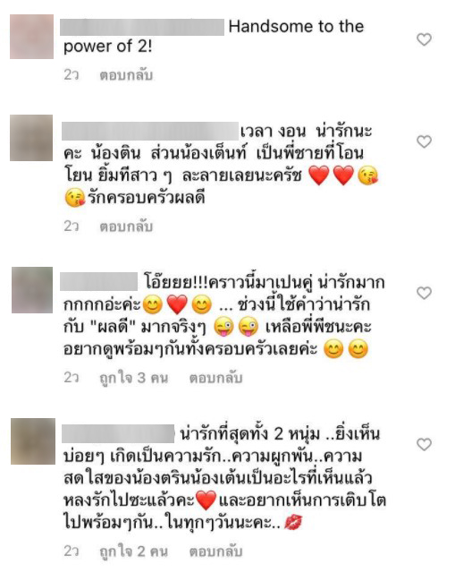Image resolution: width=455 pixels, height=573 pixels.
Task: Tap the heart beside the 'น่ารักที่สุดทั้ง 2 หนุ่ม' comment
Action: [424, 444]
